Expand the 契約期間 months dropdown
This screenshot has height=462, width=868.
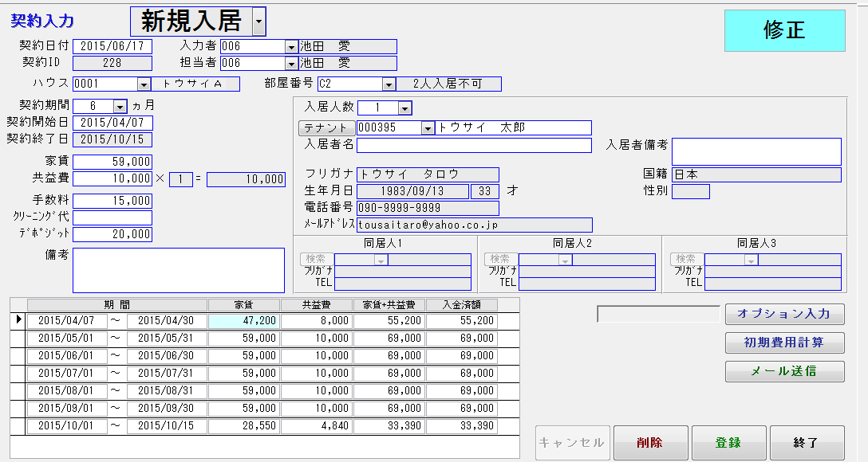coord(120,106)
